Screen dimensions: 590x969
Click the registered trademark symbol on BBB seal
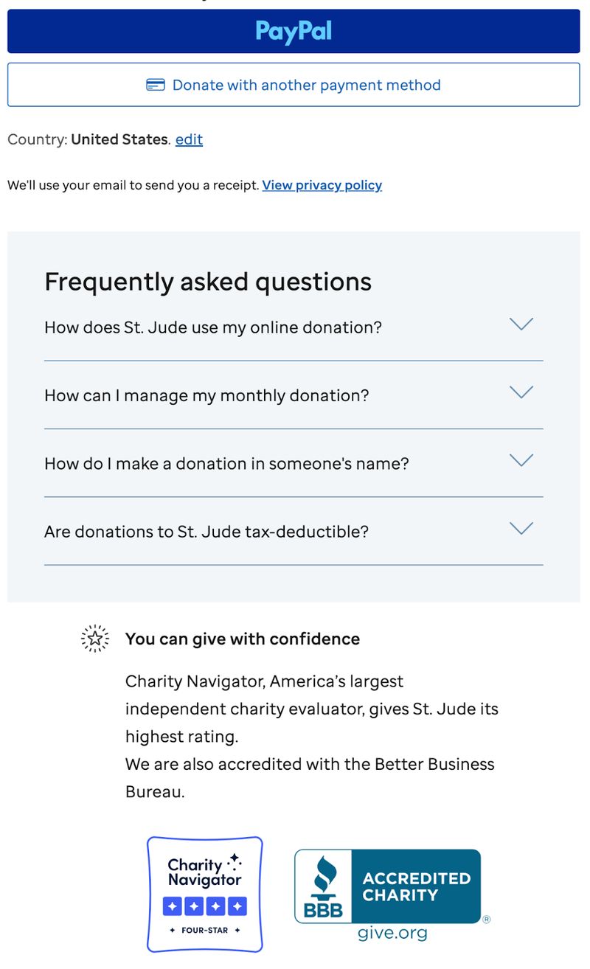coord(486,920)
